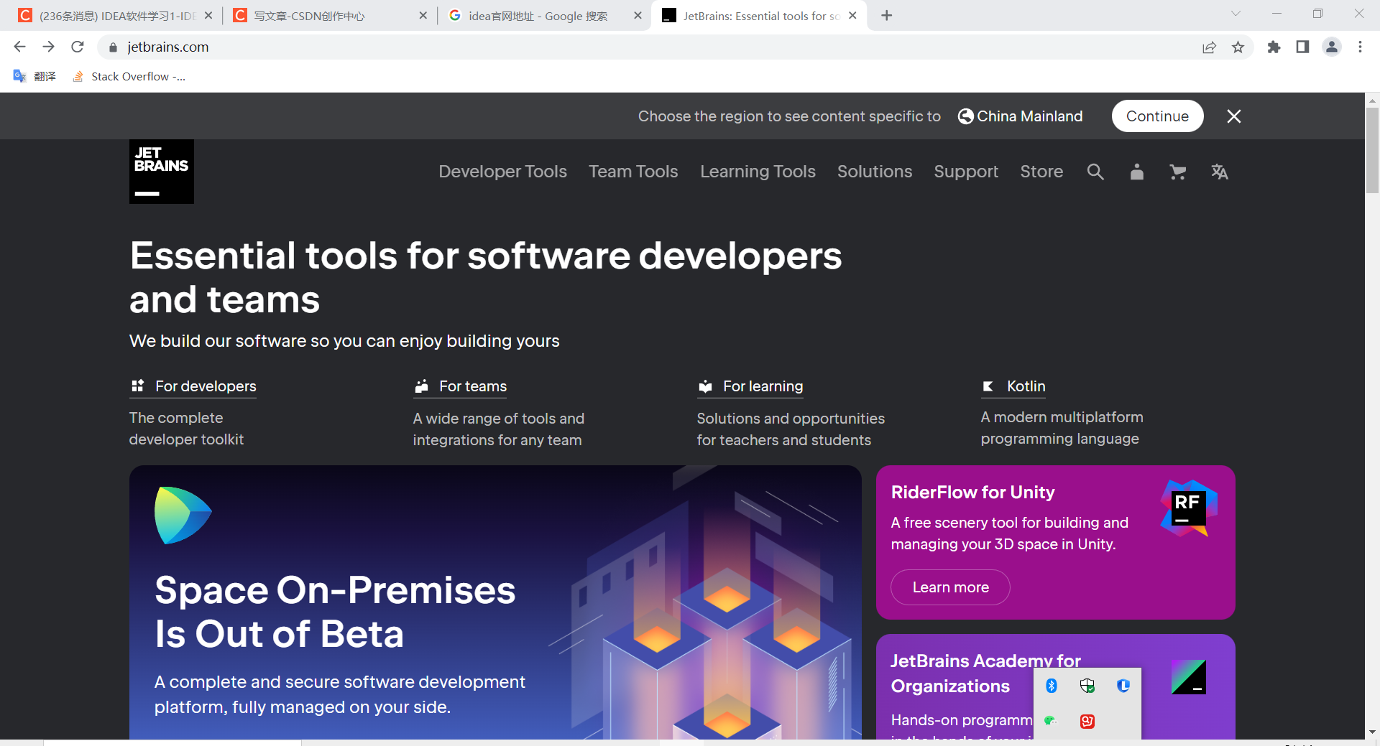This screenshot has height=746, width=1380.
Task: Share this page icon in address bar
Action: click(x=1209, y=47)
